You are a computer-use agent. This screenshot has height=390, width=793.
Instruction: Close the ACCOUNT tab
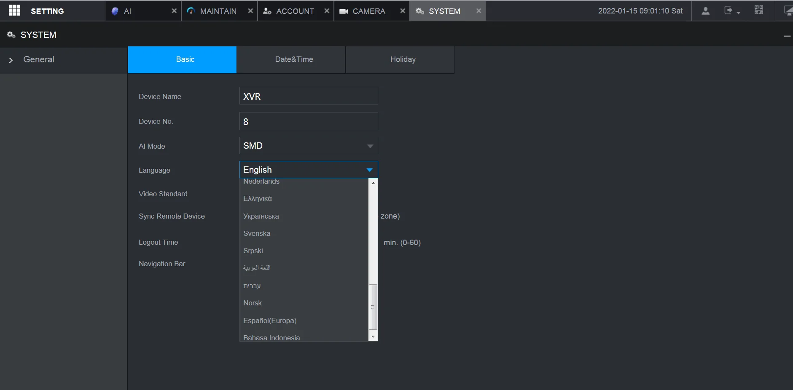tap(327, 11)
